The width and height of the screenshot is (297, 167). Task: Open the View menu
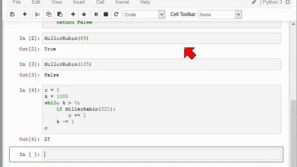coord(57,2)
